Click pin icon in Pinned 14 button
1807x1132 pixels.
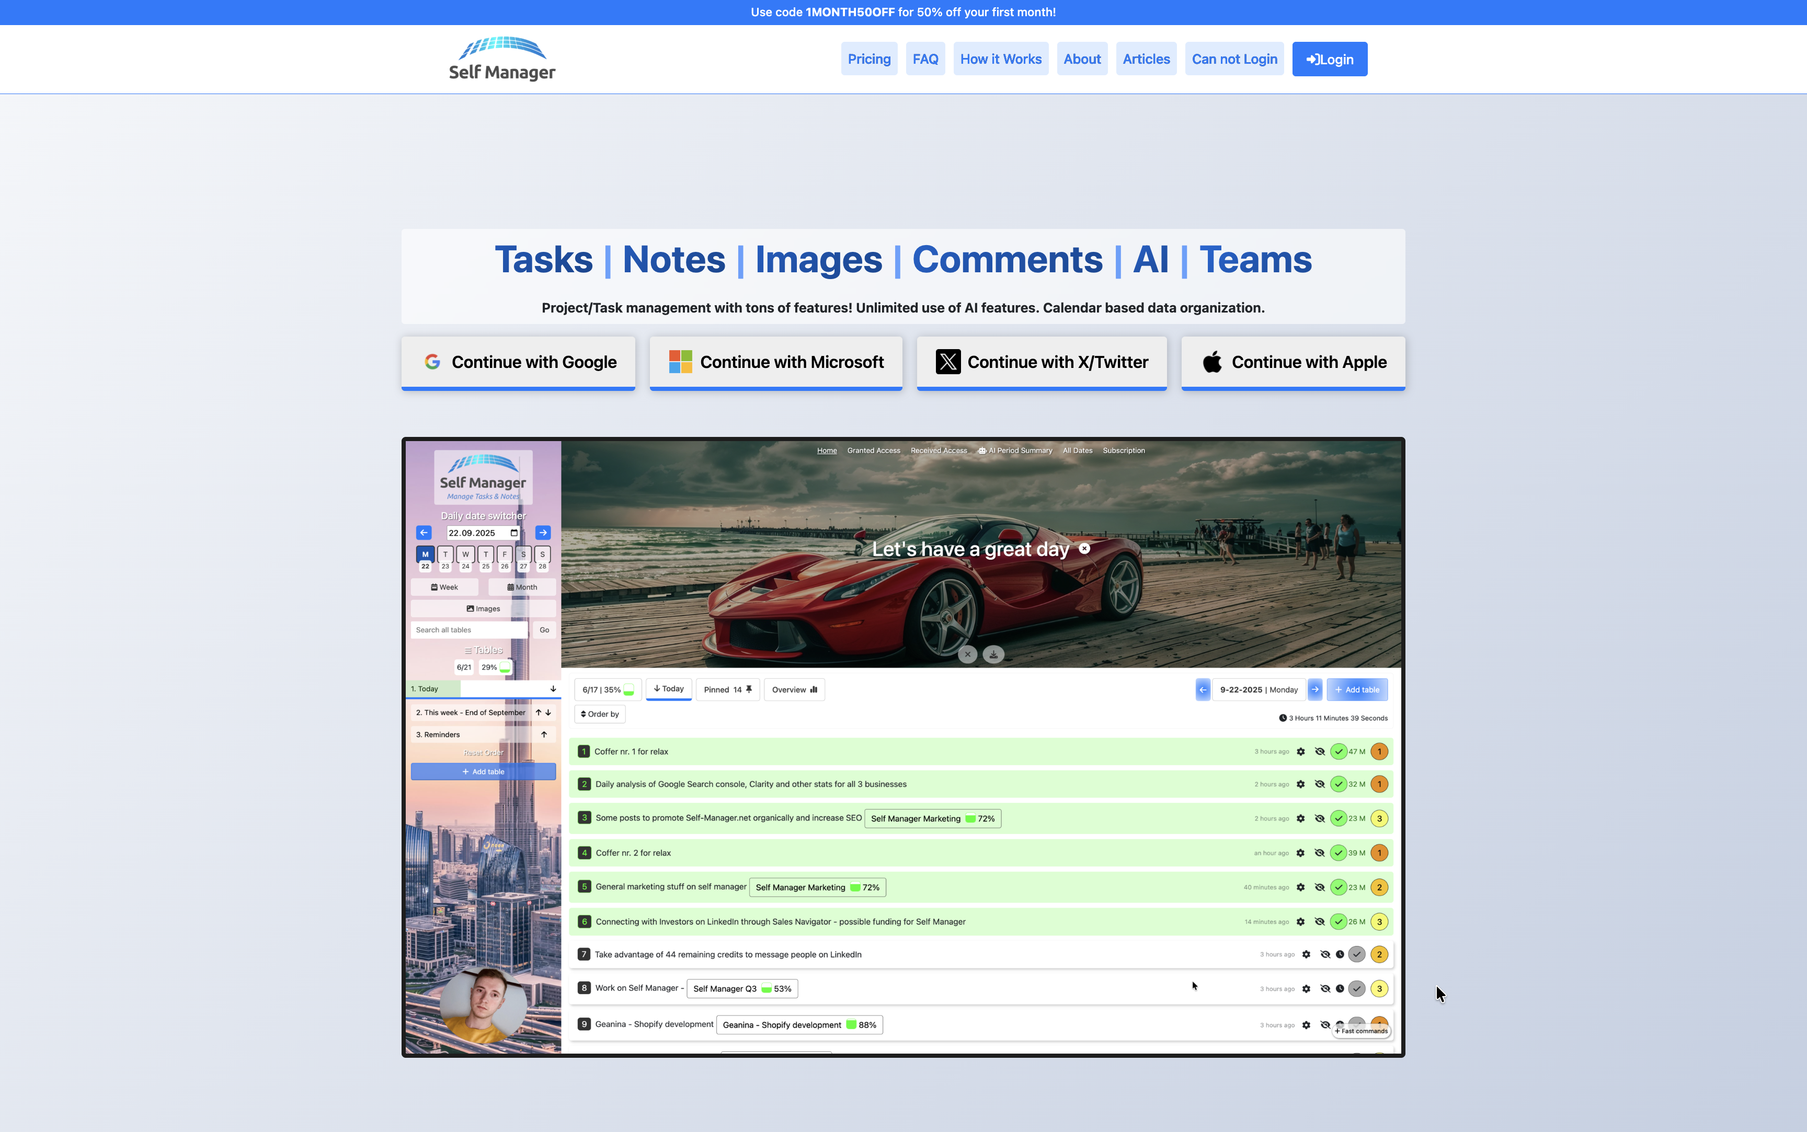pyautogui.click(x=749, y=689)
